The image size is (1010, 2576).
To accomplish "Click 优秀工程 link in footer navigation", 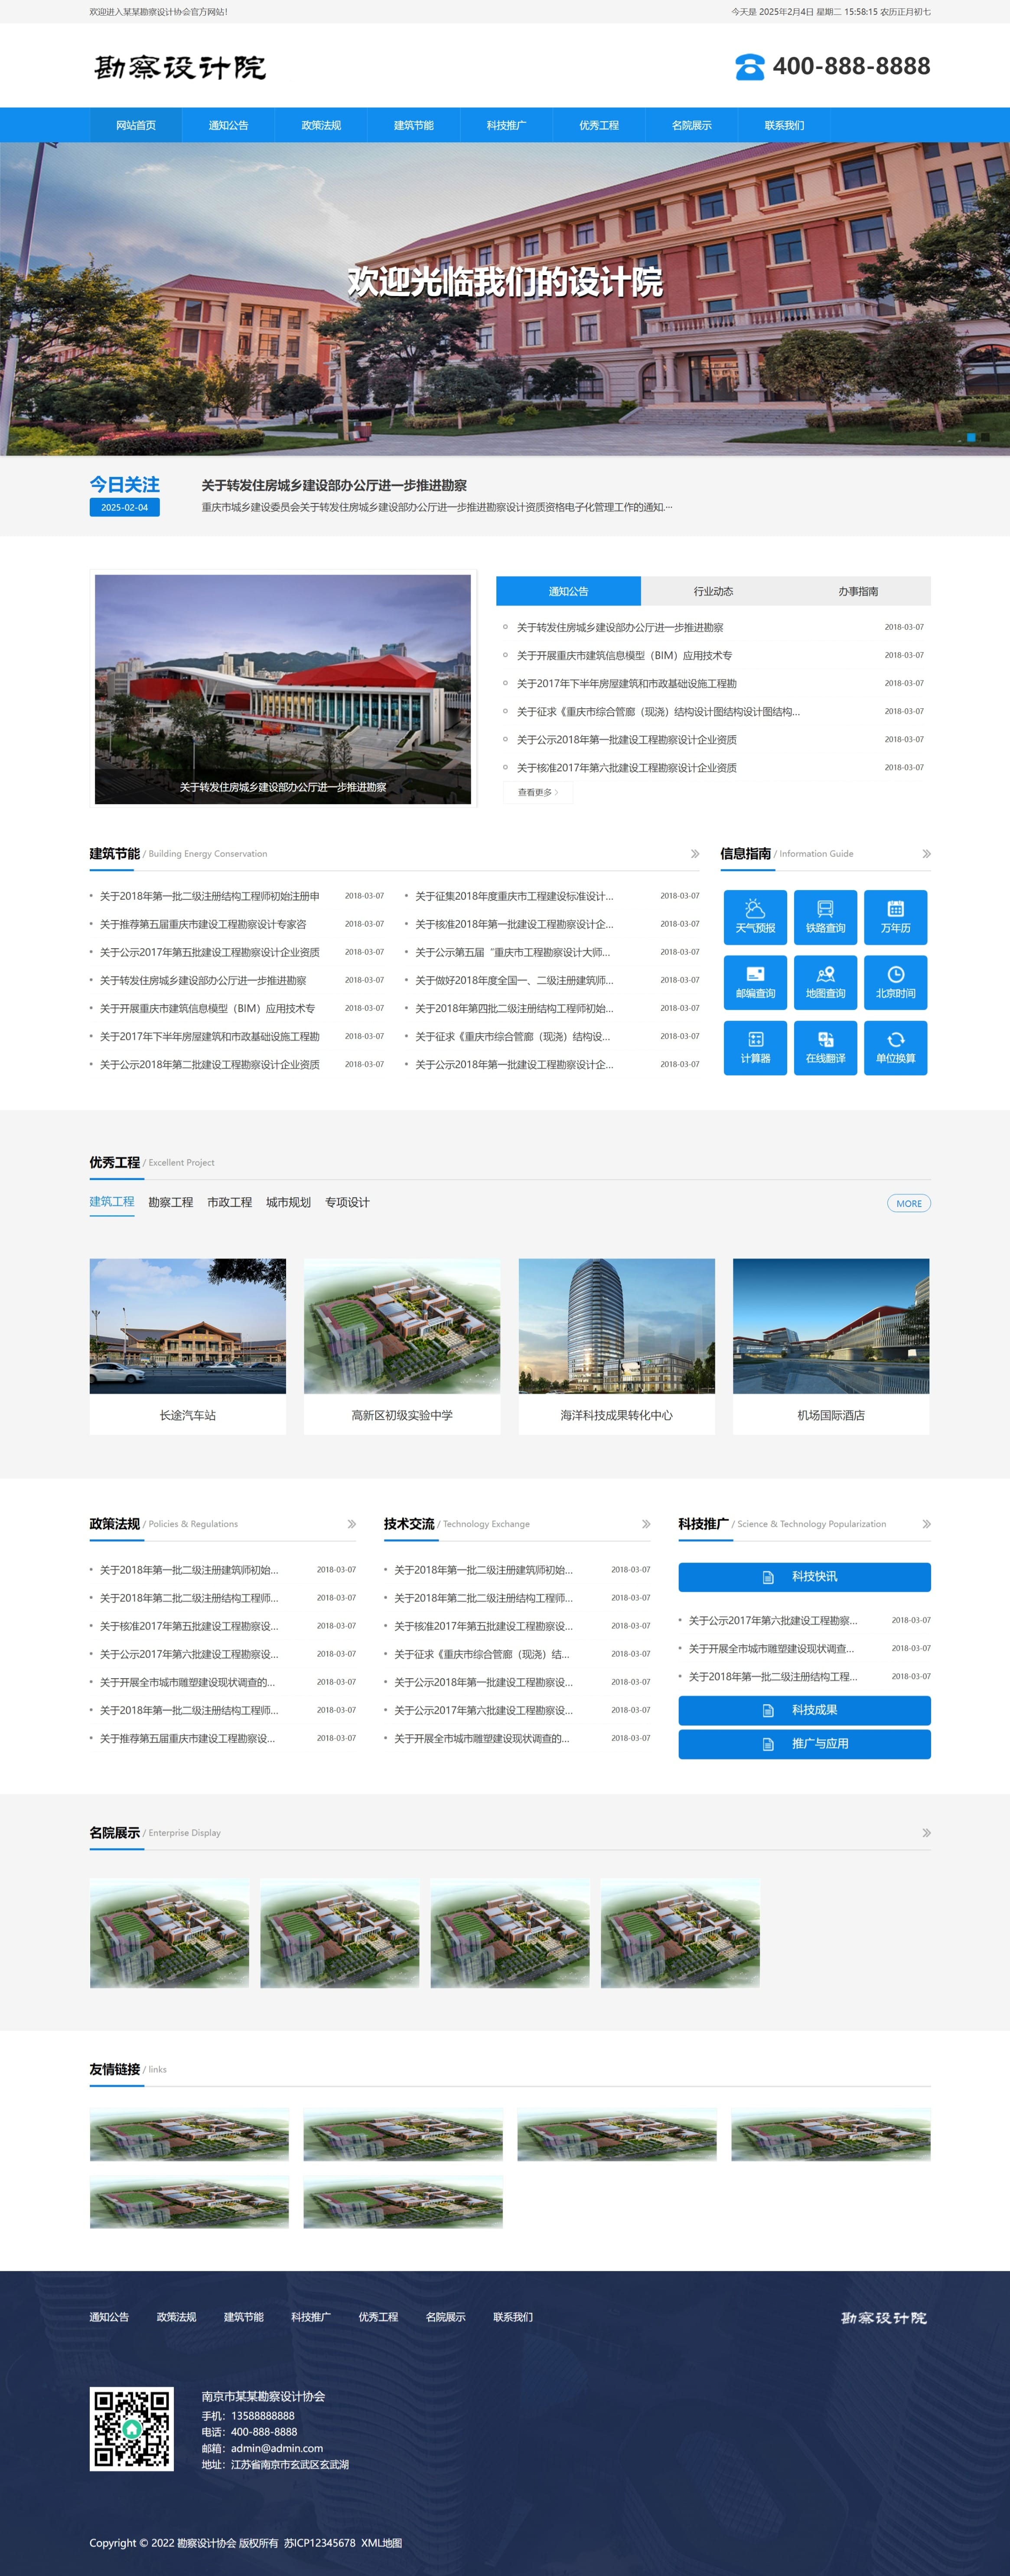I will click(378, 2317).
